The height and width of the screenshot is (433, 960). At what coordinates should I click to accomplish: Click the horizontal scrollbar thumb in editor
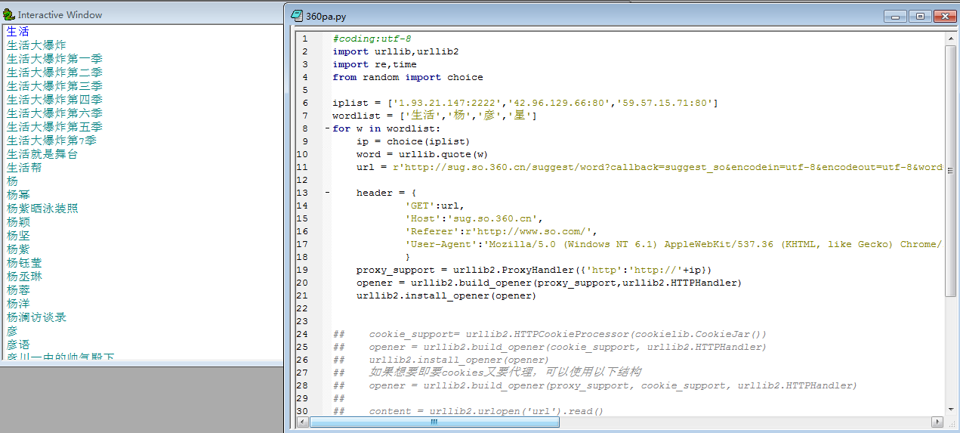pyautogui.click(x=434, y=422)
